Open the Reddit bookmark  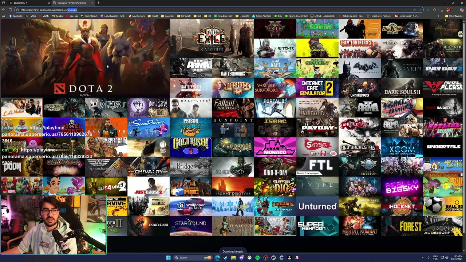(153, 16)
